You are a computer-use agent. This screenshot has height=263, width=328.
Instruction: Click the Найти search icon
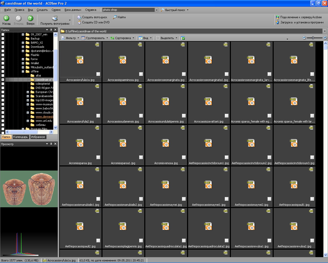click(115, 17)
